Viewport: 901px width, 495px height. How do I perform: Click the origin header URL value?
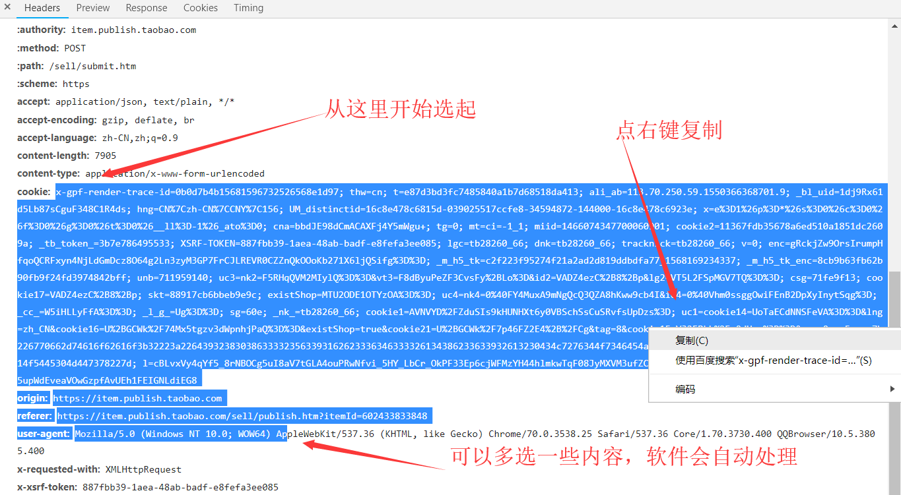point(137,398)
